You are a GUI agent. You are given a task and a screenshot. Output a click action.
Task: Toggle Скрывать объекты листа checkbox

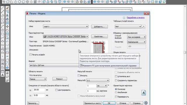point(116,72)
